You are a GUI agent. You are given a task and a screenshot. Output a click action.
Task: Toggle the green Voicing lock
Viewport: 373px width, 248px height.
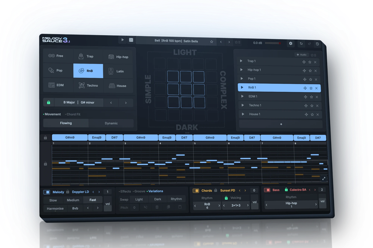tap(226, 198)
